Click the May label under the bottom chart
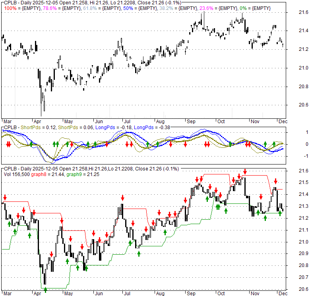This screenshot has width=310, height=296. (69, 294)
